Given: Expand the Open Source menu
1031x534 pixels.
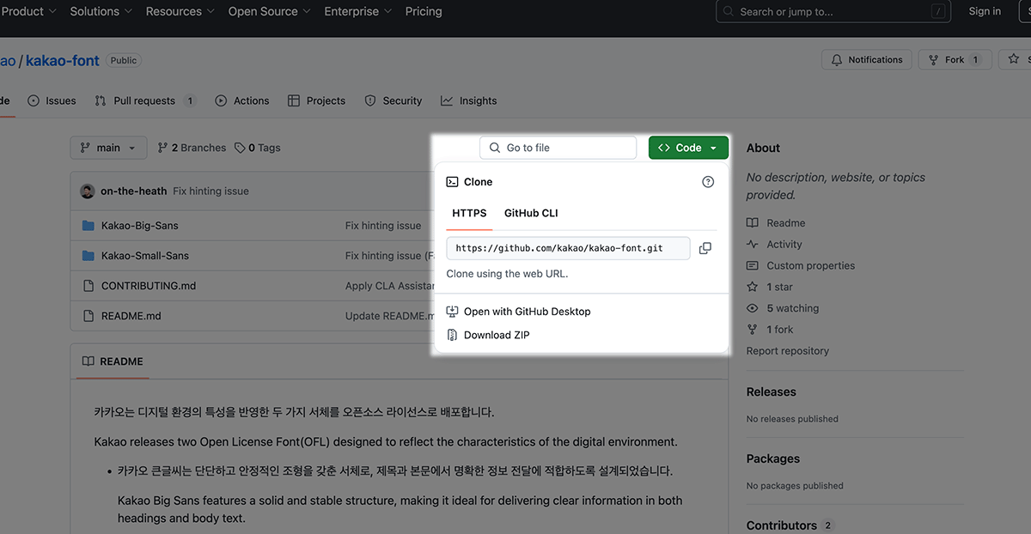Looking at the screenshot, I should click(x=270, y=11).
